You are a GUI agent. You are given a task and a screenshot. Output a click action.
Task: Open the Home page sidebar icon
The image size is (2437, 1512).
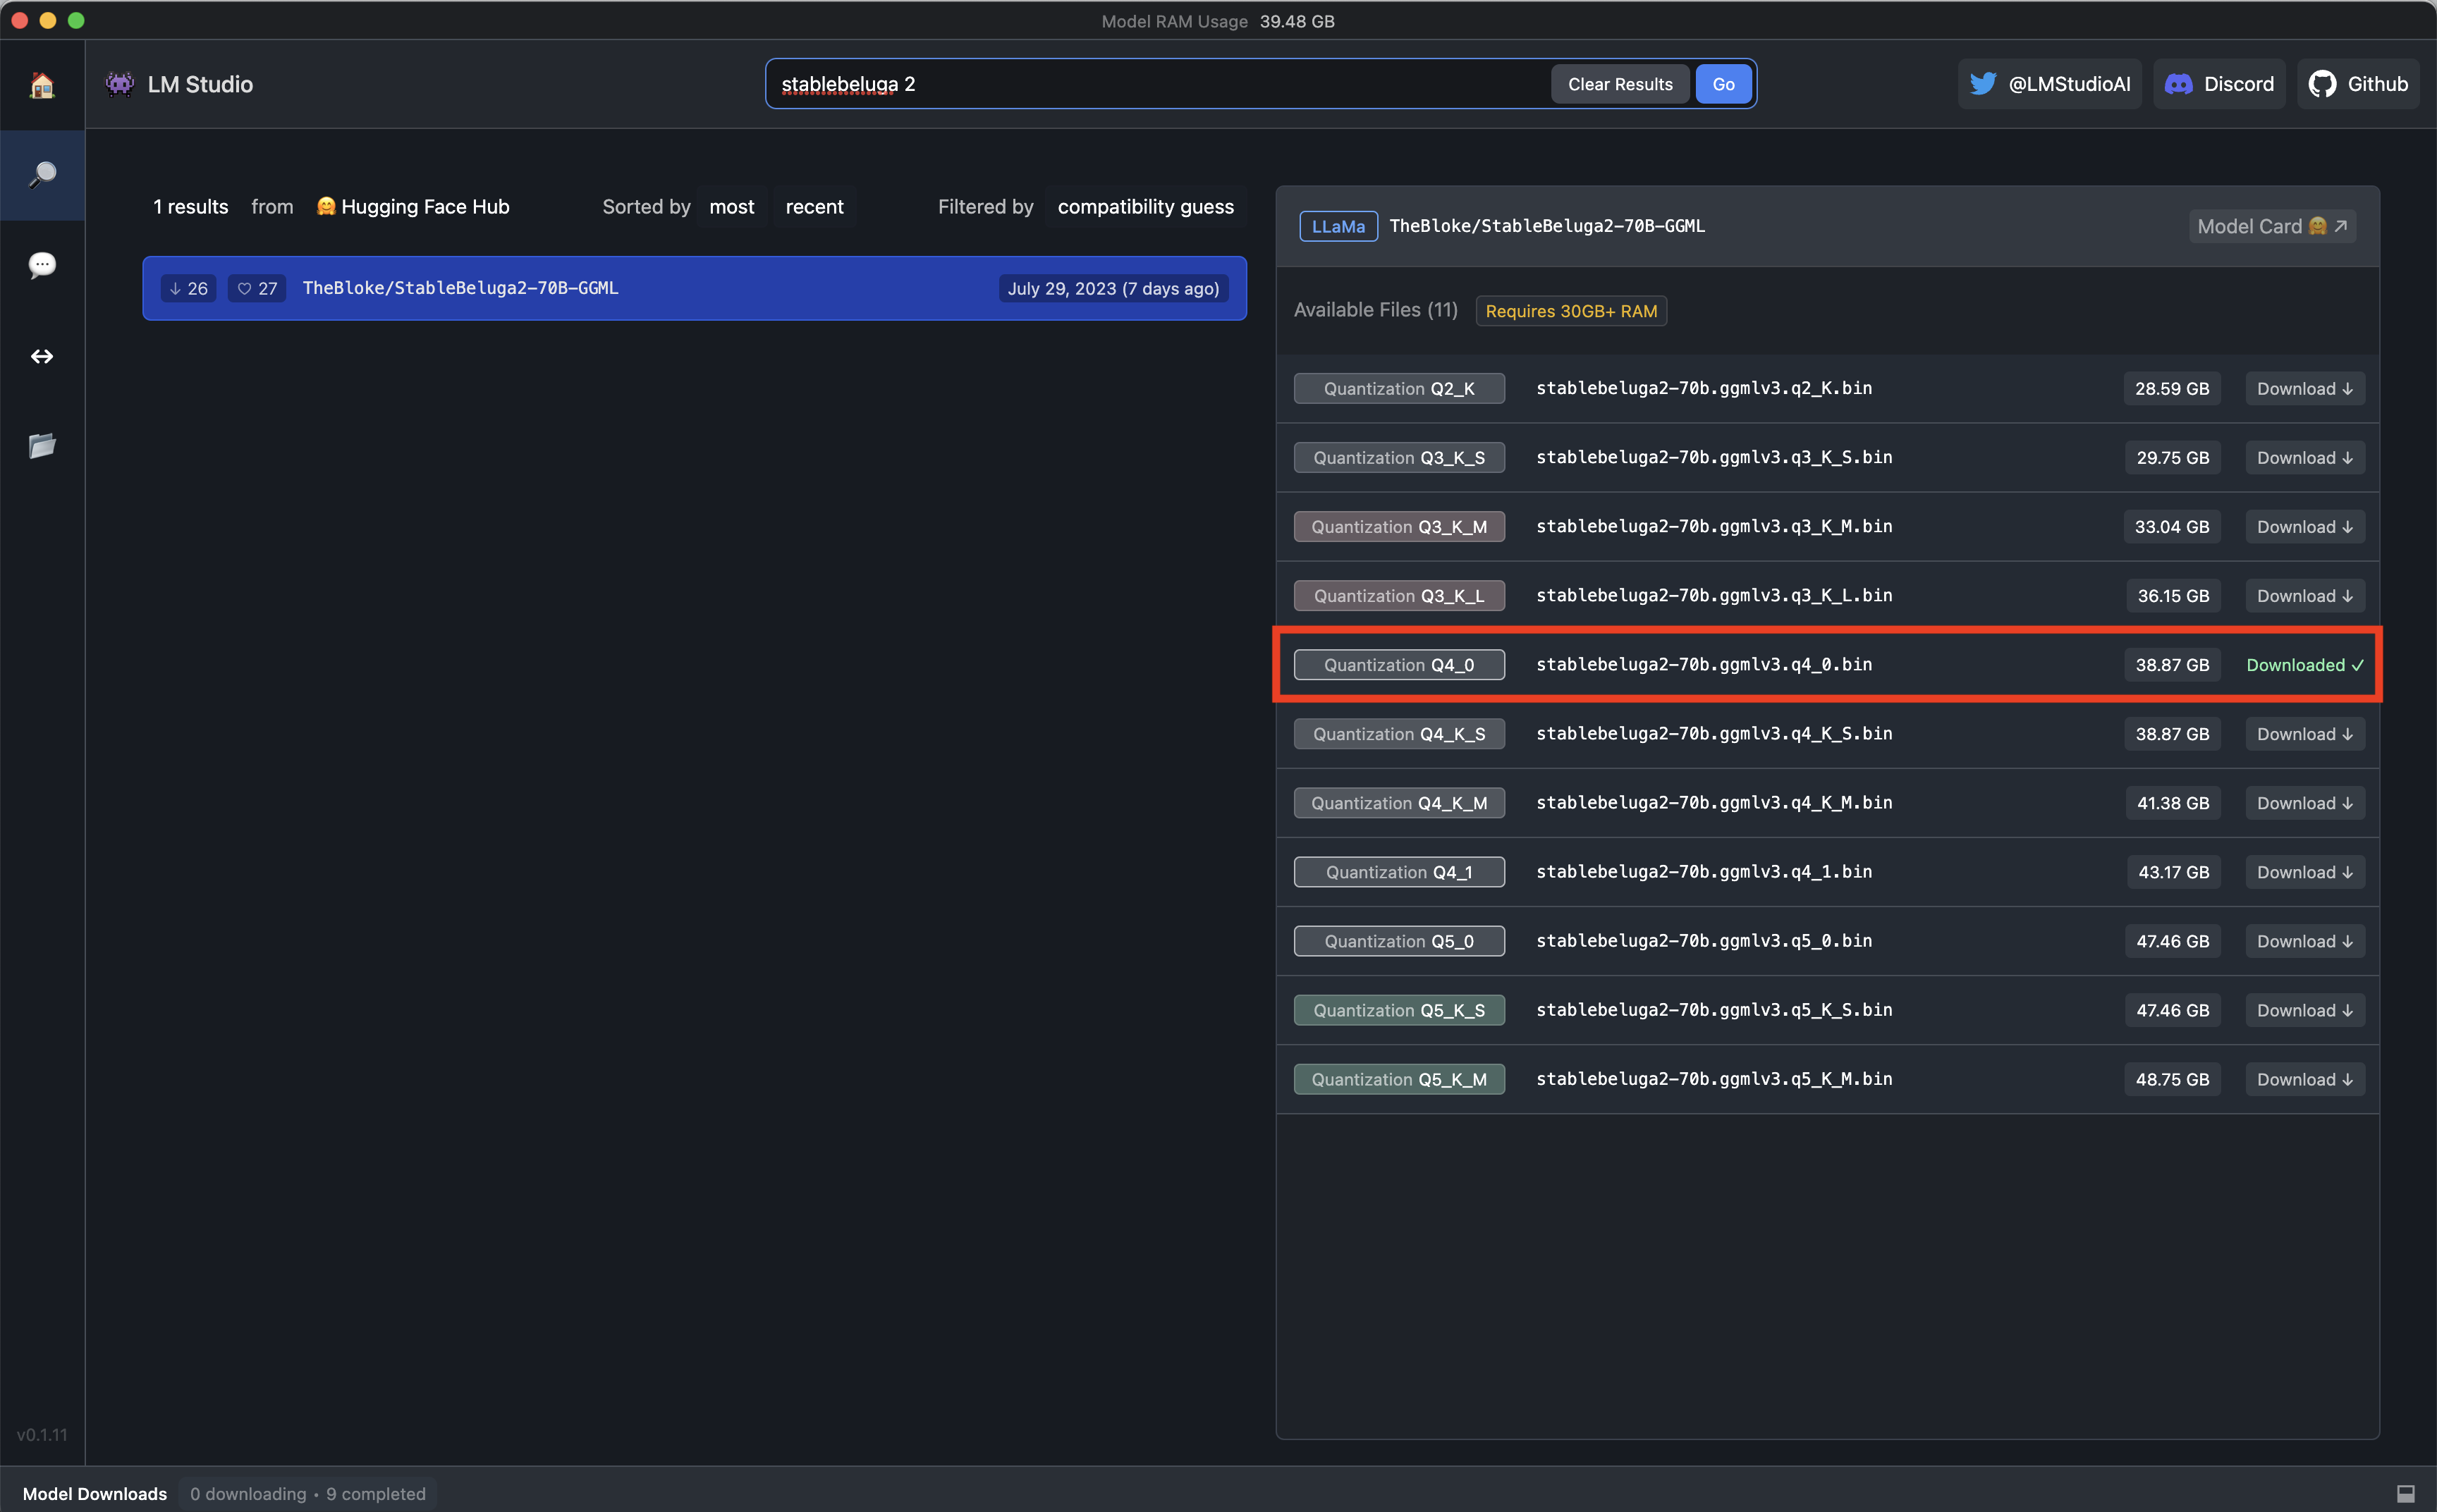click(42, 85)
